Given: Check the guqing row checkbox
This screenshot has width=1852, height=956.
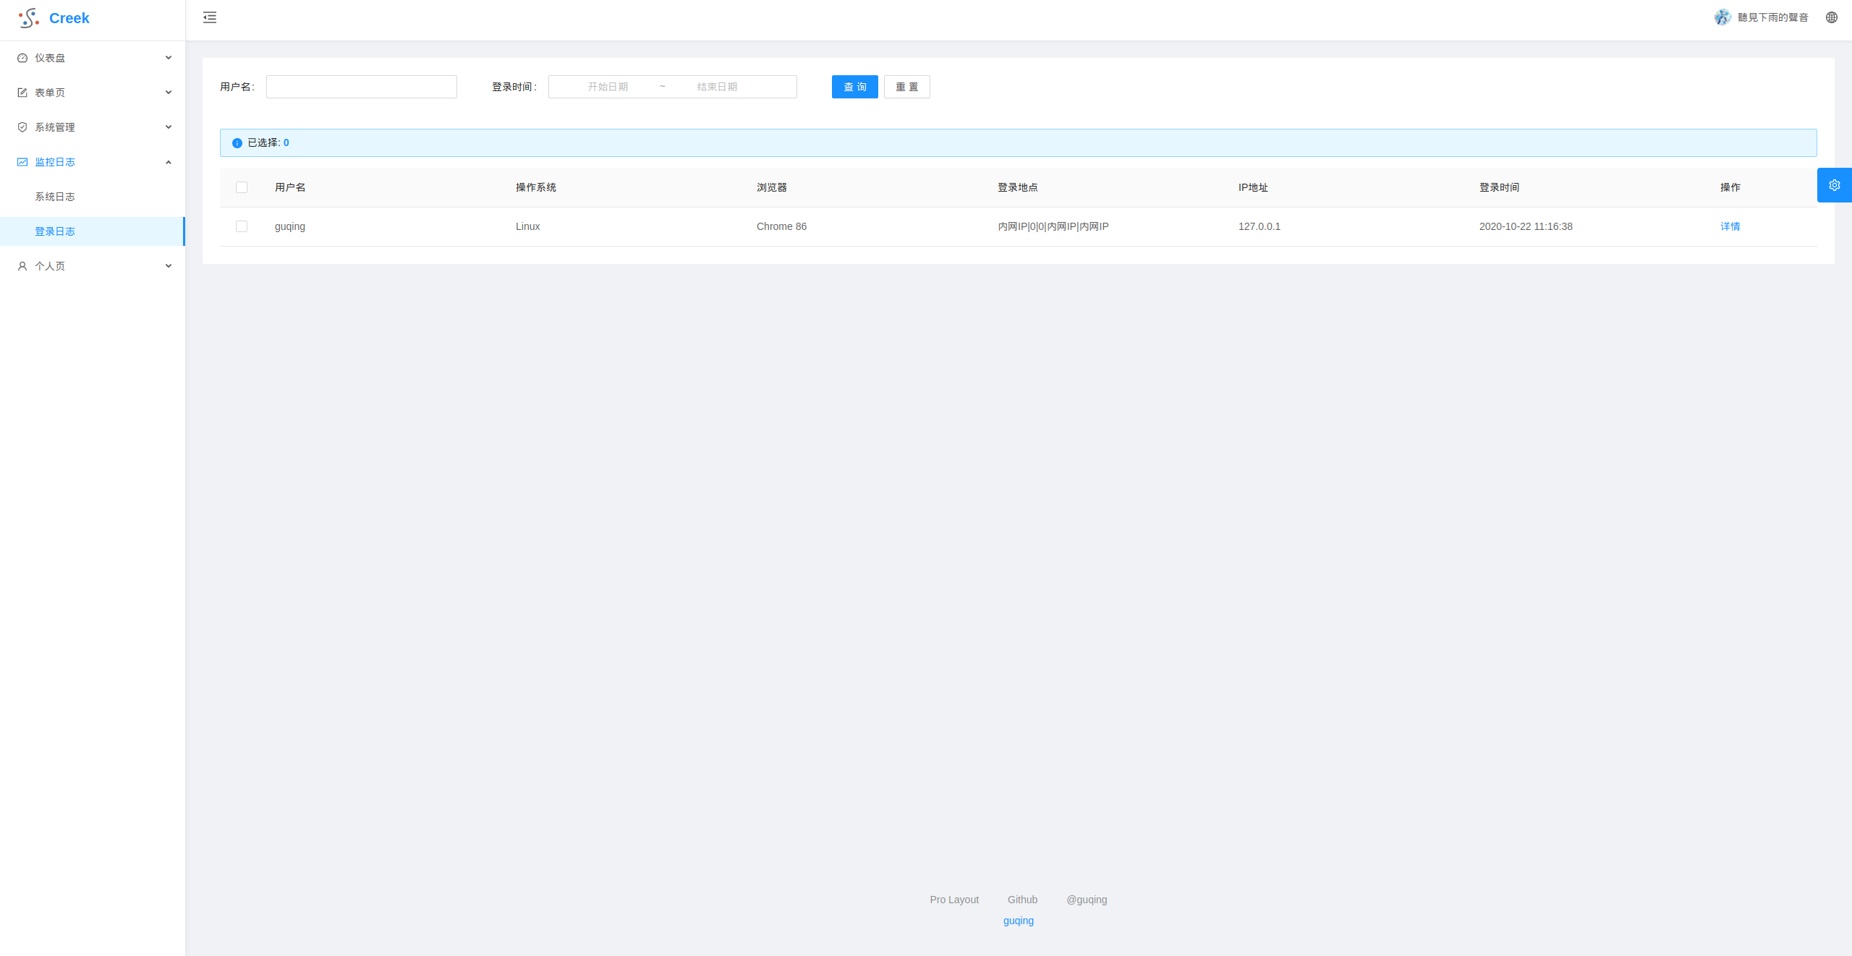Looking at the screenshot, I should pos(242,226).
